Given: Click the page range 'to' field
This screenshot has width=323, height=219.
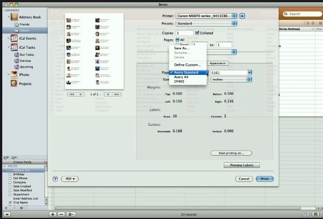Looking at the screenshot, I should pos(224,45).
